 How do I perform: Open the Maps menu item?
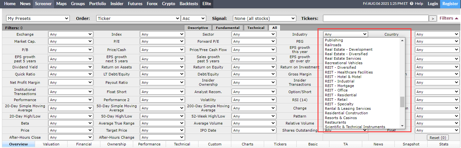click(x=61, y=4)
